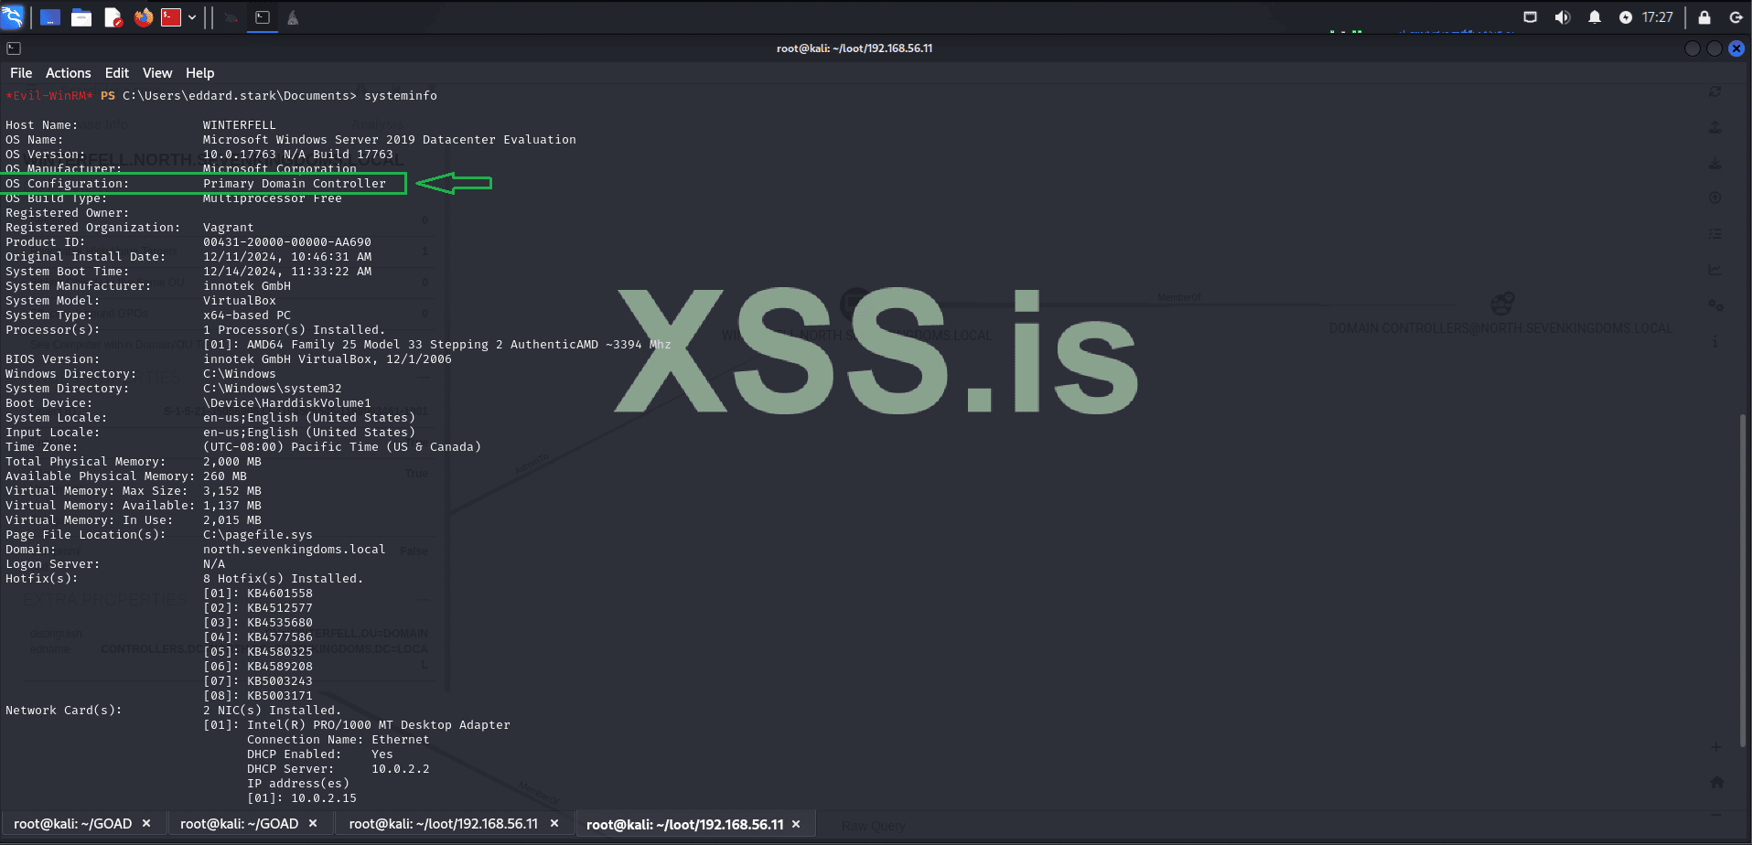1752x845 pixels.
Task: Click the 17:27 panel clock
Action: click(x=1658, y=17)
